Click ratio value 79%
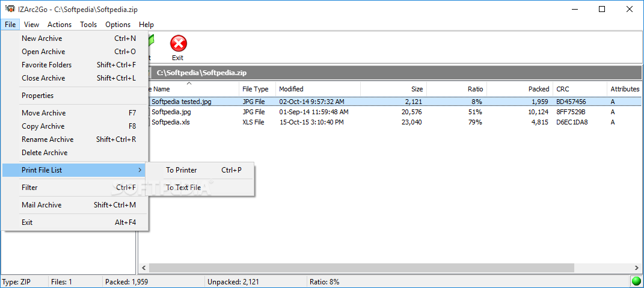 (475, 122)
